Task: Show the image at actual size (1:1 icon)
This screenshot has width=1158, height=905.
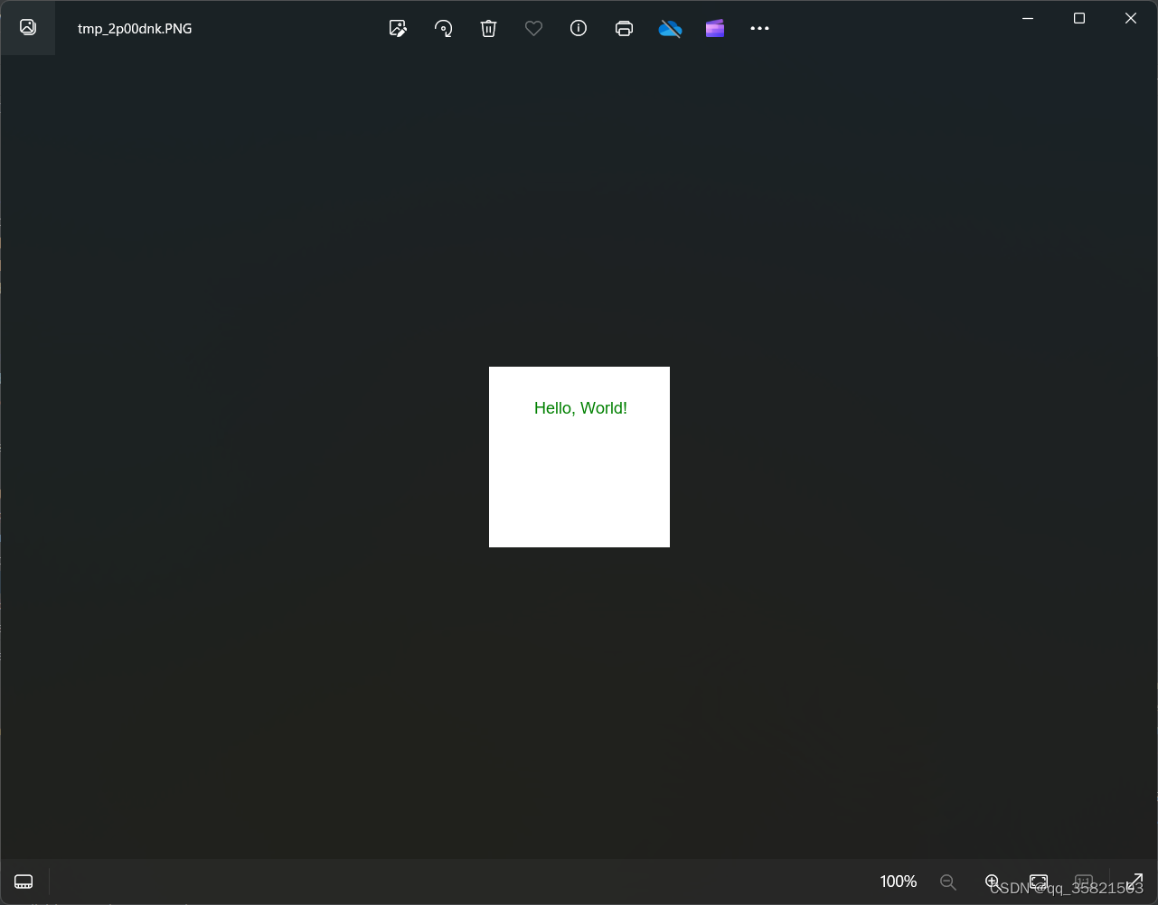Action: click(1083, 882)
